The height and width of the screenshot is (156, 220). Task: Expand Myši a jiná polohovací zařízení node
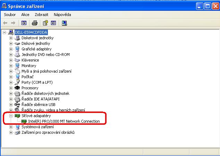pyautogui.click(x=11, y=71)
